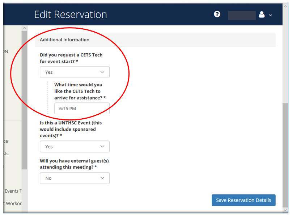
Task: Click the 6:15 PM arrival time field
Action: coord(82,108)
